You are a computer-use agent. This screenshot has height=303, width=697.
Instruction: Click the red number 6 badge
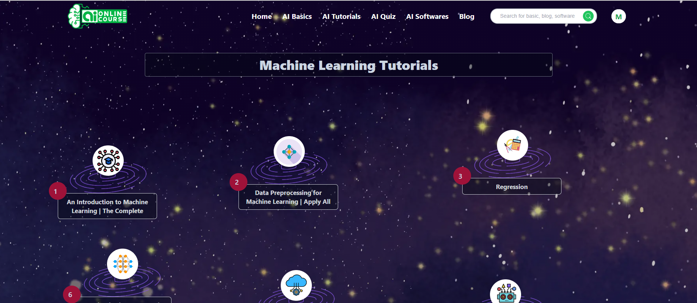coord(71,294)
